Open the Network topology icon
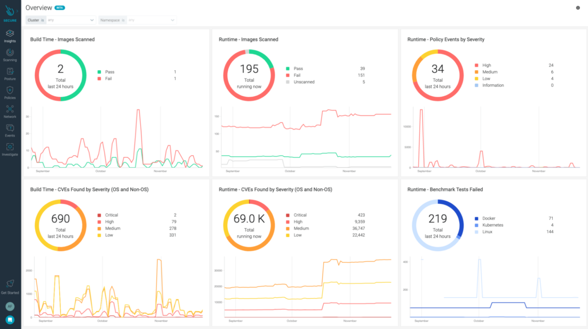The height and width of the screenshot is (329, 588). [x=10, y=109]
